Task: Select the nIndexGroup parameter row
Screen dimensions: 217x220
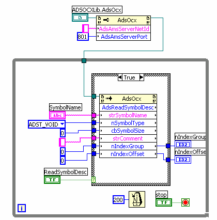Action: pyautogui.click(x=128, y=146)
